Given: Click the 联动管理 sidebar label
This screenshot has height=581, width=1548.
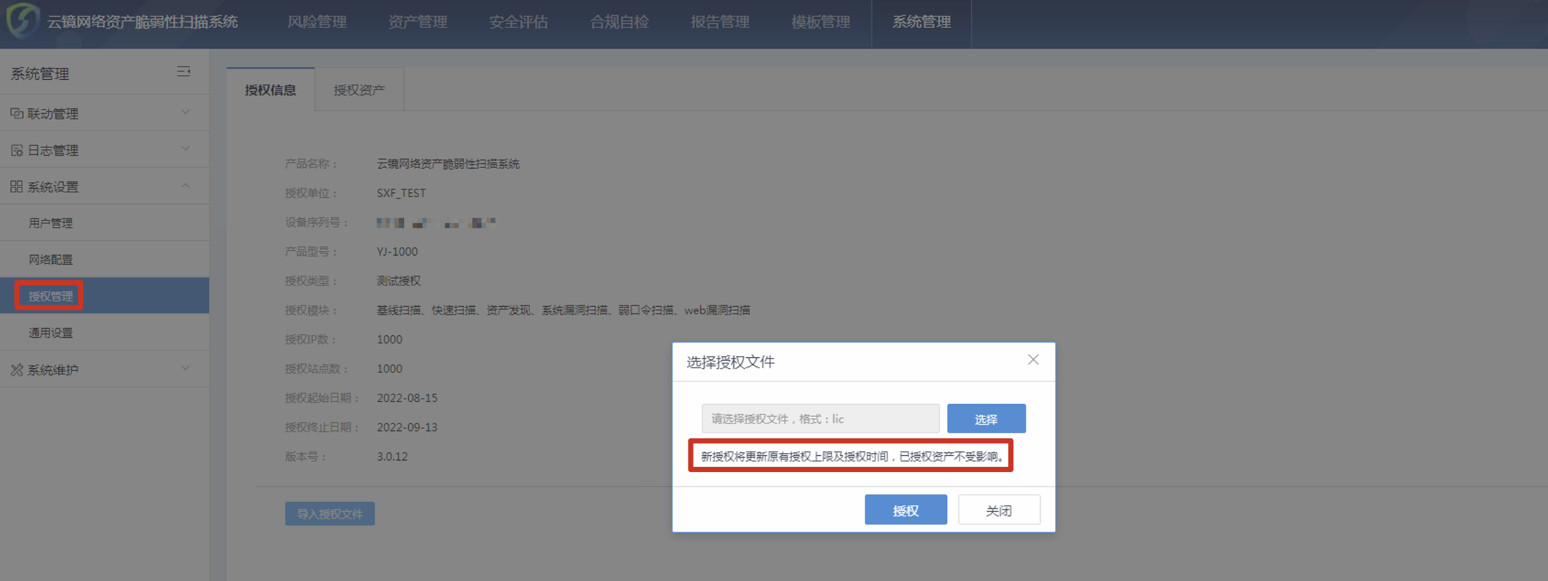Looking at the screenshot, I should [53, 113].
